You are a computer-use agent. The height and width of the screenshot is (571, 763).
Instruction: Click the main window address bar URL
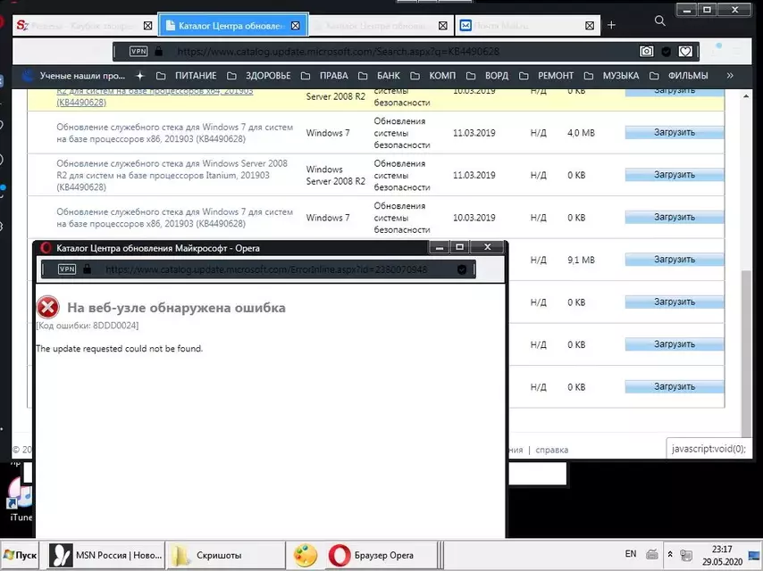coord(338,52)
